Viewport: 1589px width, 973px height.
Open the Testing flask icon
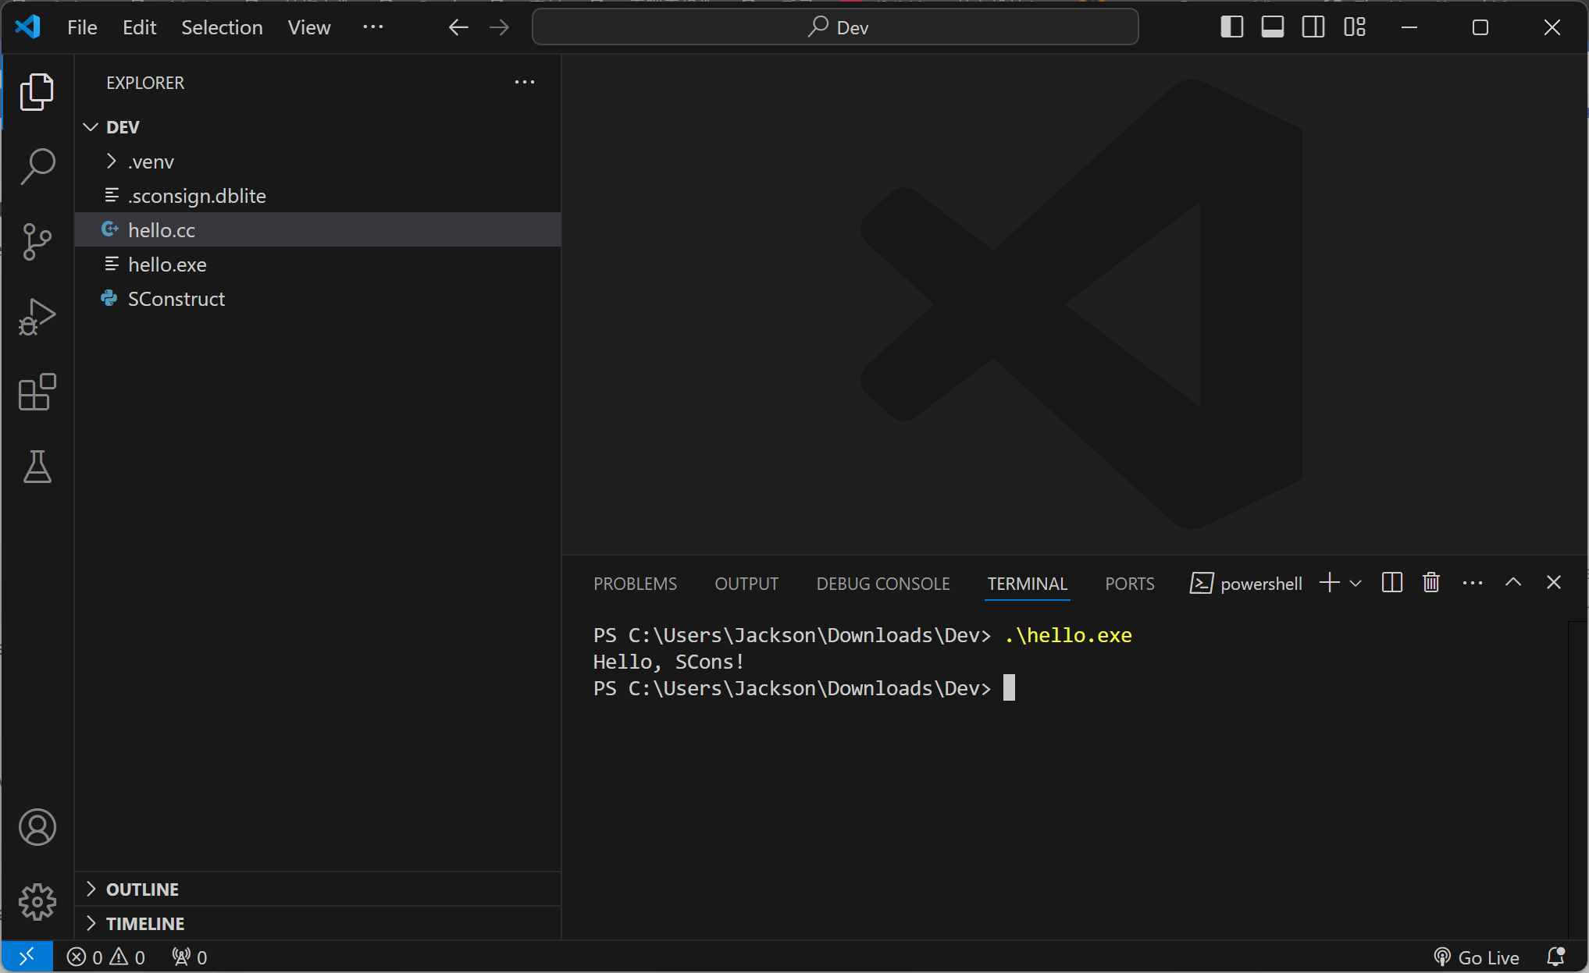(x=37, y=467)
